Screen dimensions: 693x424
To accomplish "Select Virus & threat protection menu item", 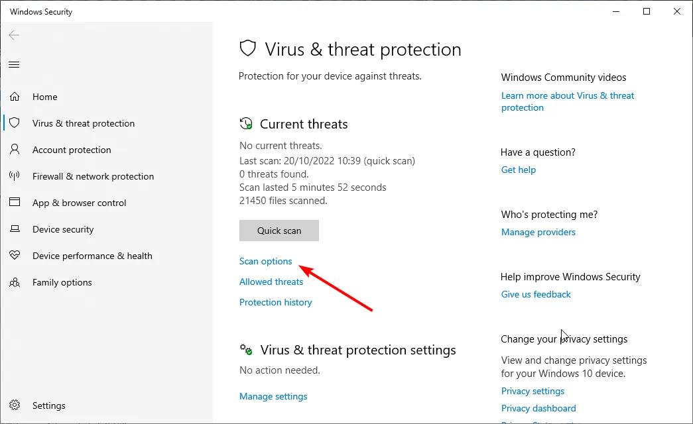I will 84,123.
